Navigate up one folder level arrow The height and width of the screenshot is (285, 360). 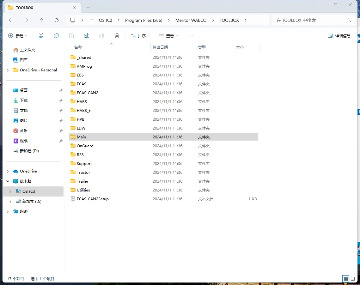(x=41, y=20)
